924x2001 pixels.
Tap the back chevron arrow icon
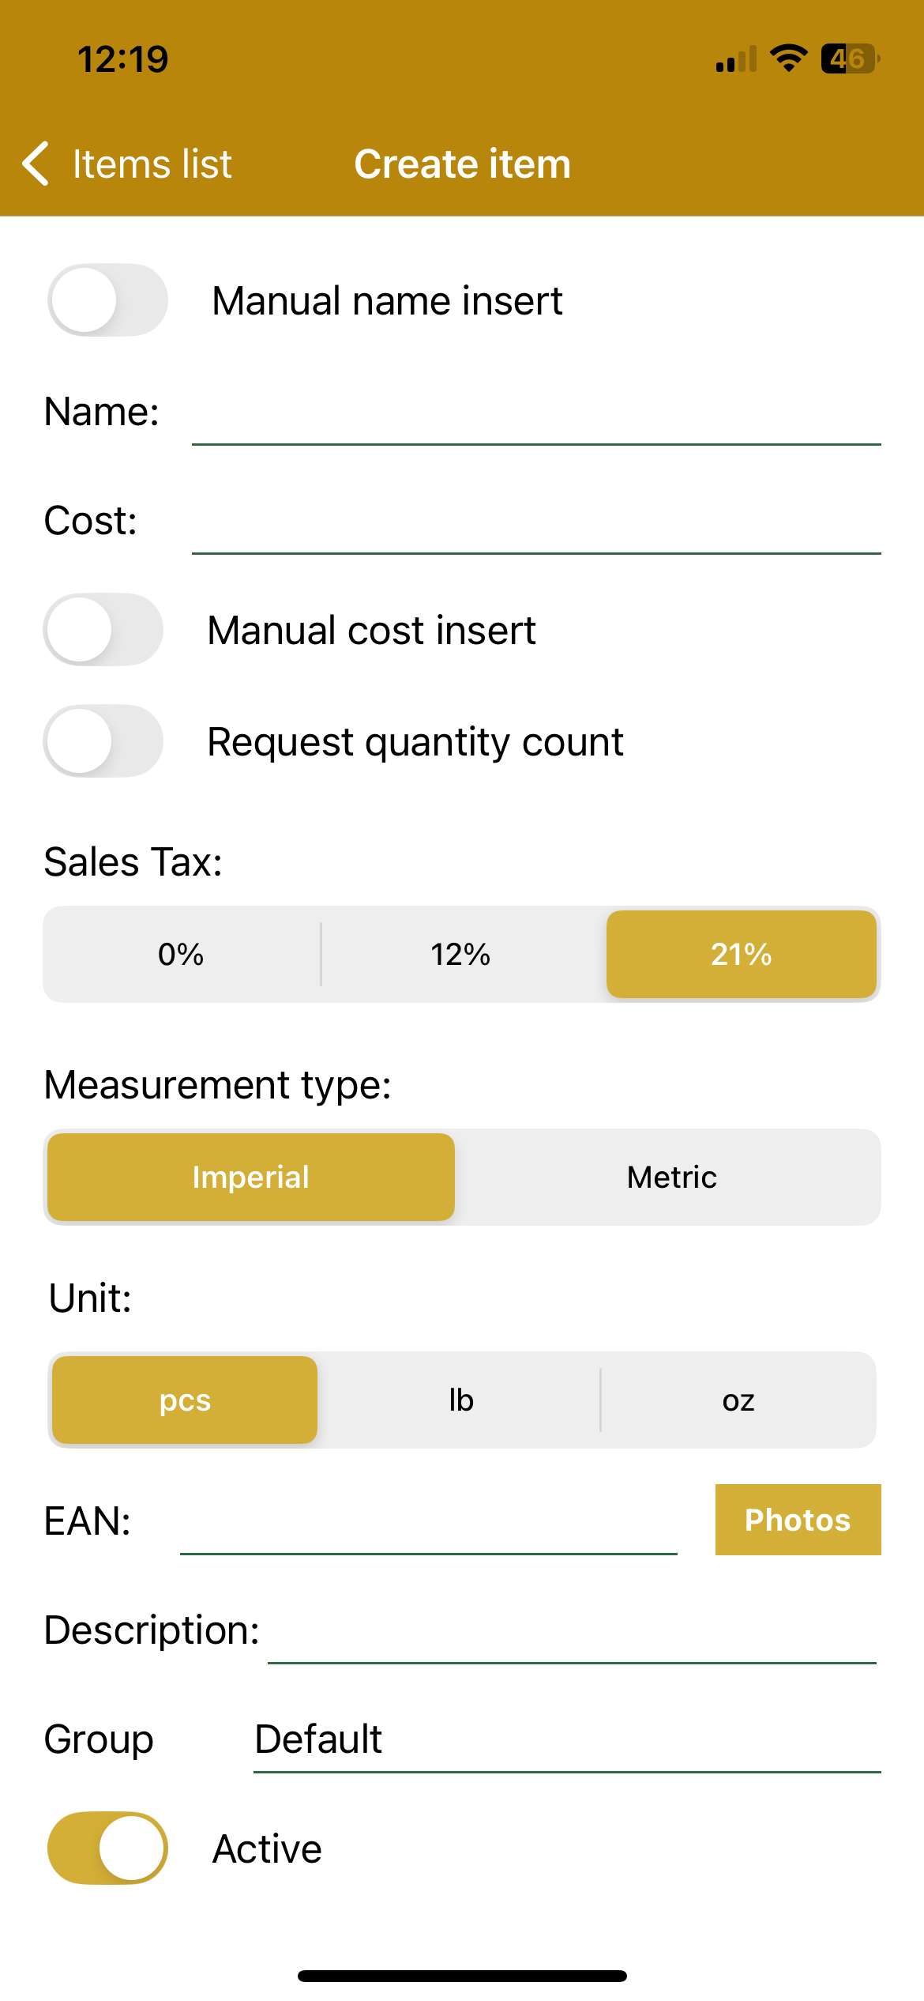pyautogui.click(x=36, y=164)
